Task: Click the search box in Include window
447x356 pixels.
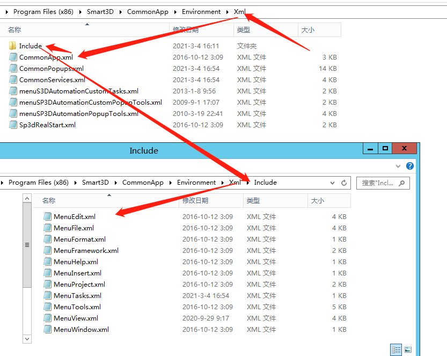Action: pyautogui.click(x=383, y=183)
